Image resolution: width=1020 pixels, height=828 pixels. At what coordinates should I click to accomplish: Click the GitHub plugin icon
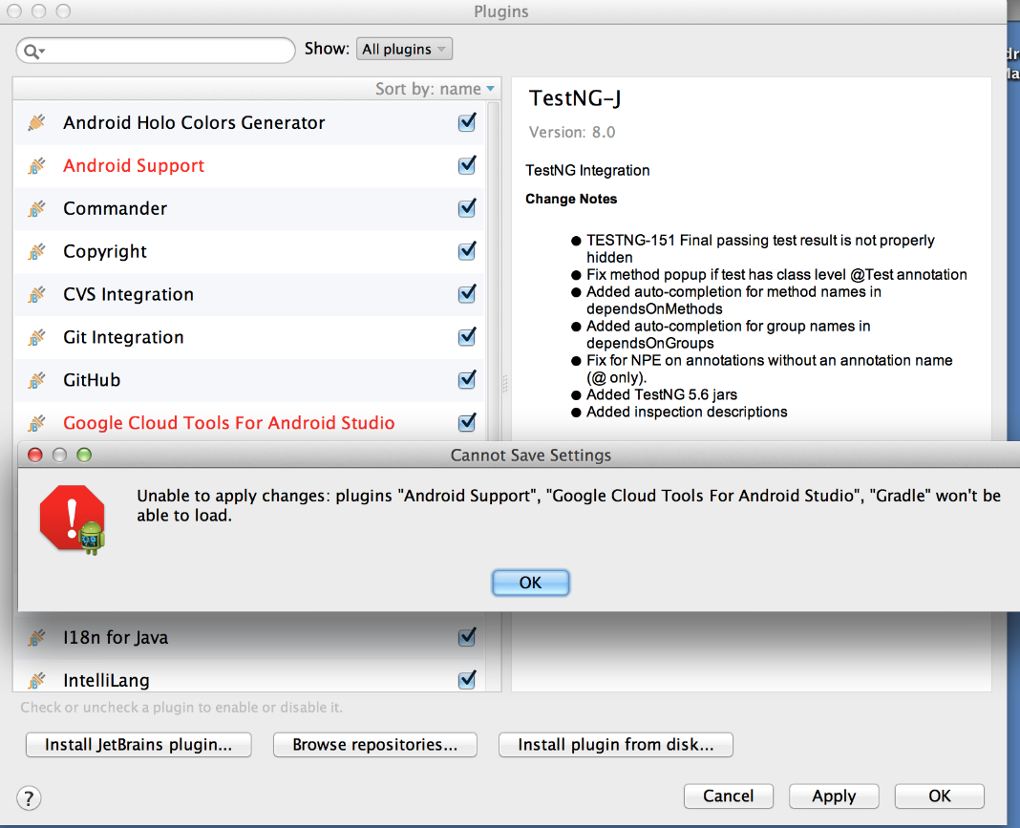(x=36, y=381)
